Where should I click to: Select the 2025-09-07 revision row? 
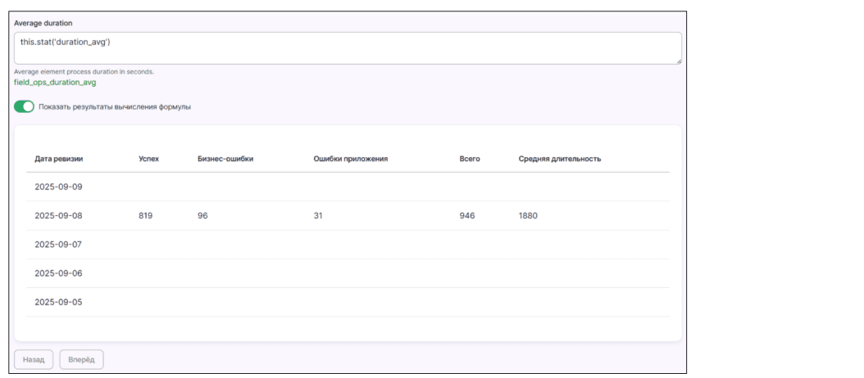click(x=58, y=245)
